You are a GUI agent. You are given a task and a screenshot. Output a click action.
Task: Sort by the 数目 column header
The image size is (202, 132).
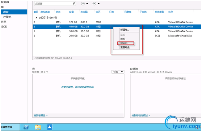point(36,12)
